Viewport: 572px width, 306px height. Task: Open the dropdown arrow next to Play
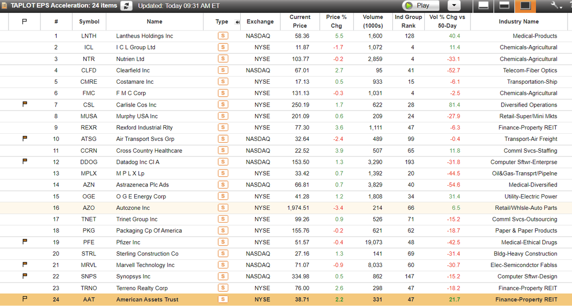point(454,6)
